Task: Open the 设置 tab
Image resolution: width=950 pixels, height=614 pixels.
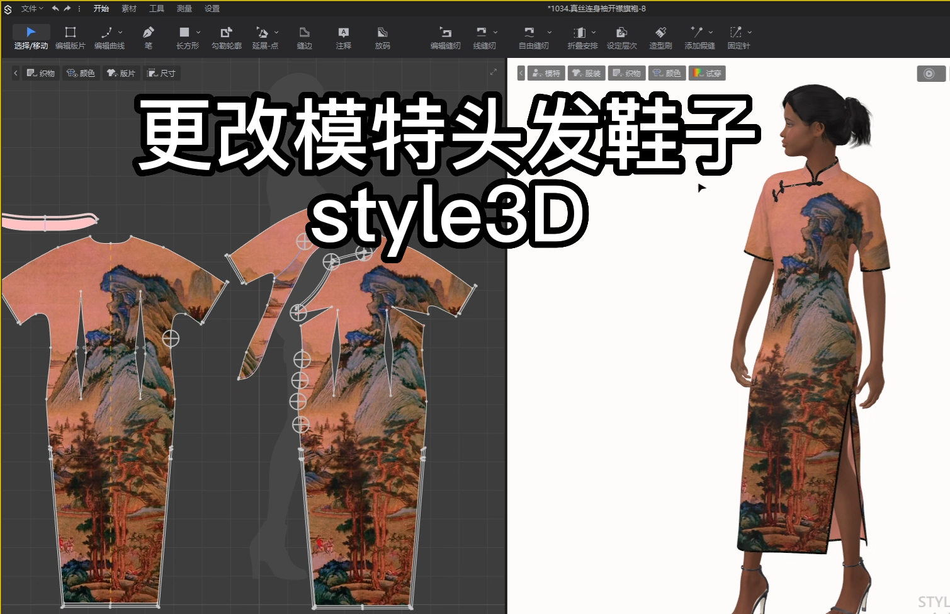Action: tap(212, 8)
